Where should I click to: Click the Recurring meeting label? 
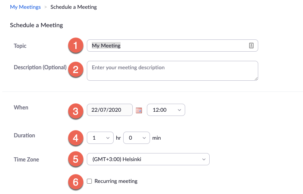pos(116,181)
